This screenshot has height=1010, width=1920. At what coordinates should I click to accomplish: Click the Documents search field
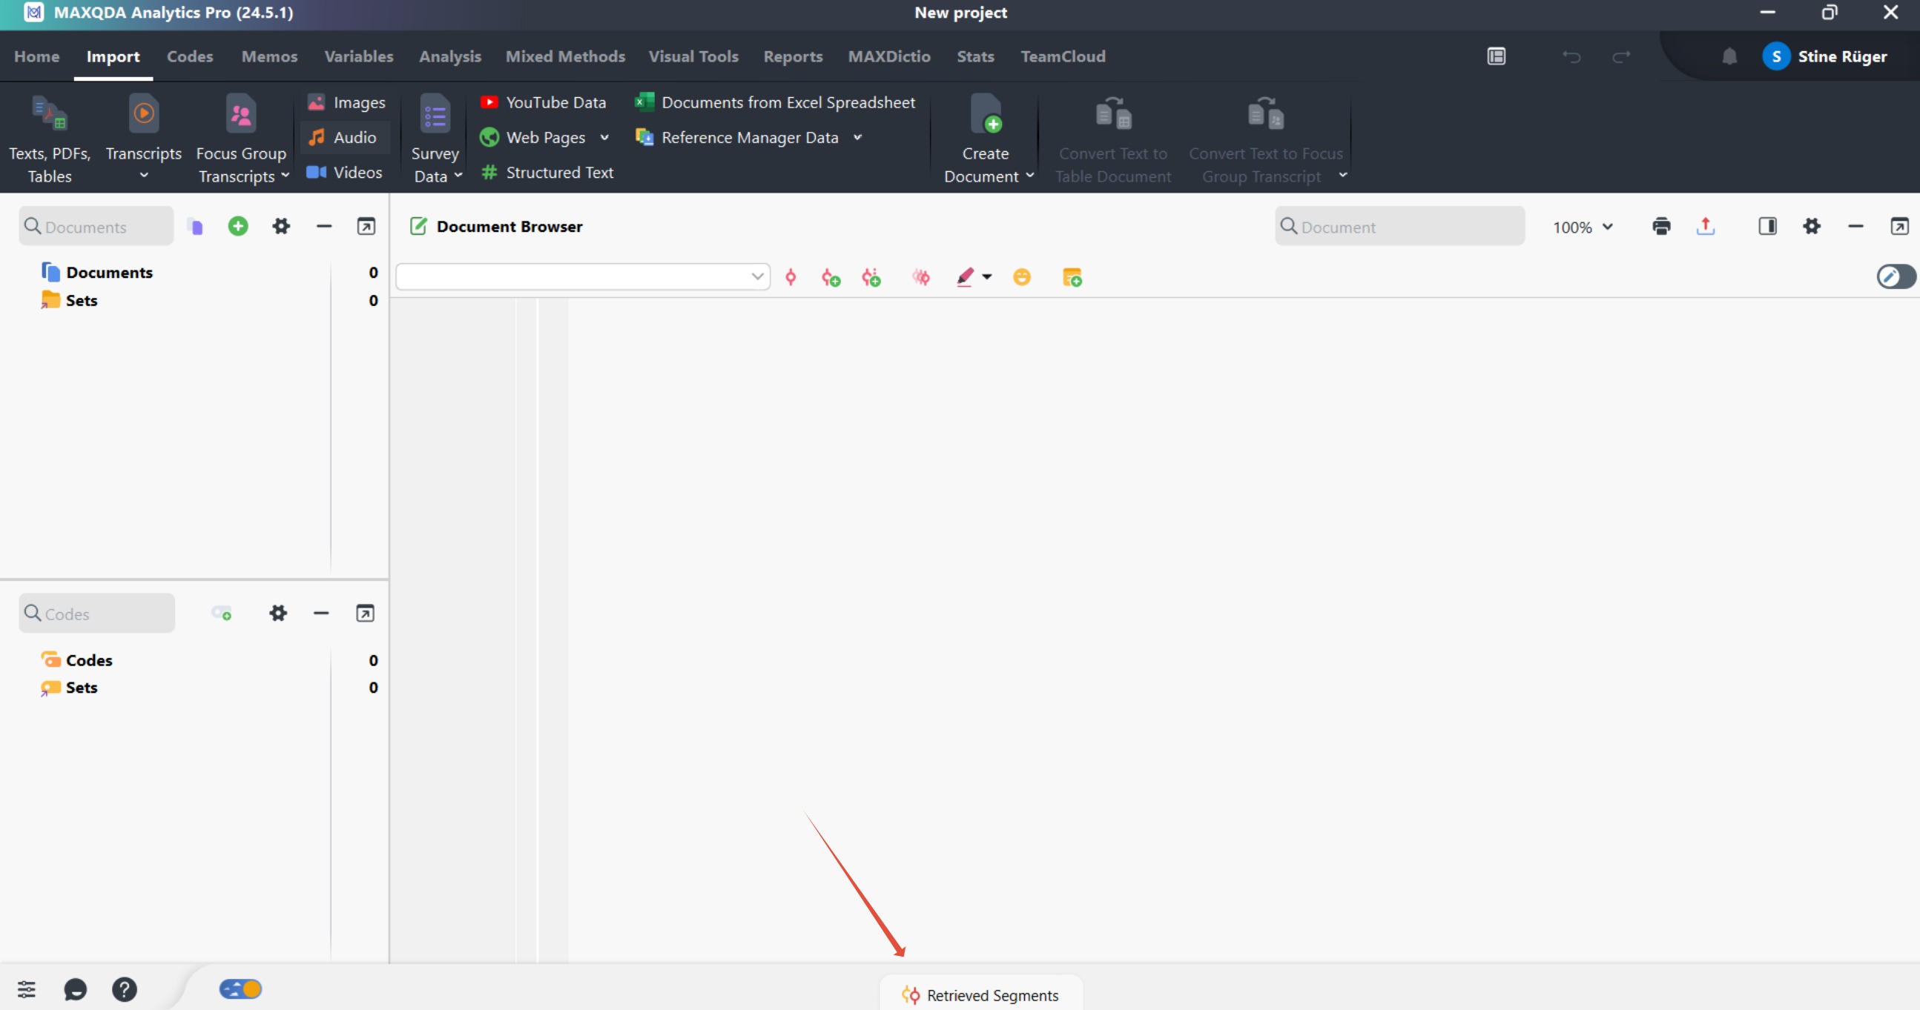(x=96, y=227)
